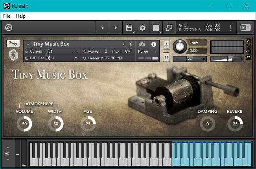The width and height of the screenshot is (256, 169).
Task: Click the Tiny Music Box instrument name field
Action: [x=51, y=44]
